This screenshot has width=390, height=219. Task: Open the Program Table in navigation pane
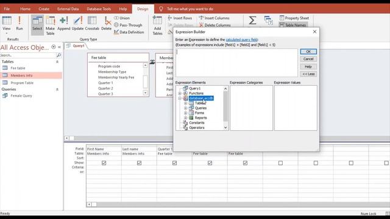click(22, 83)
